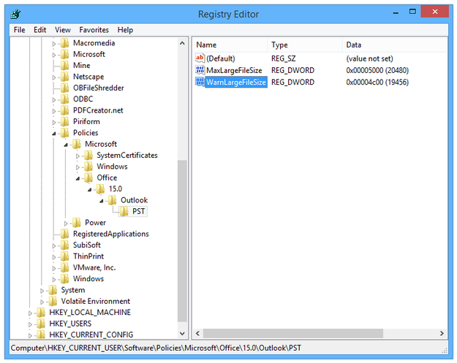Click the Power folder icon

77,223
